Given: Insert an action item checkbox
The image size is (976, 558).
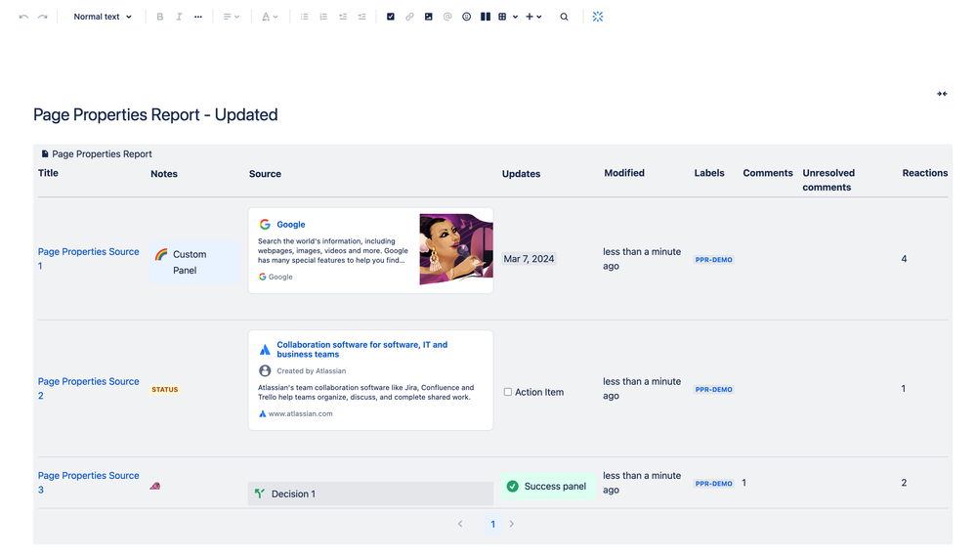Looking at the screenshot, I should point(390,17).
